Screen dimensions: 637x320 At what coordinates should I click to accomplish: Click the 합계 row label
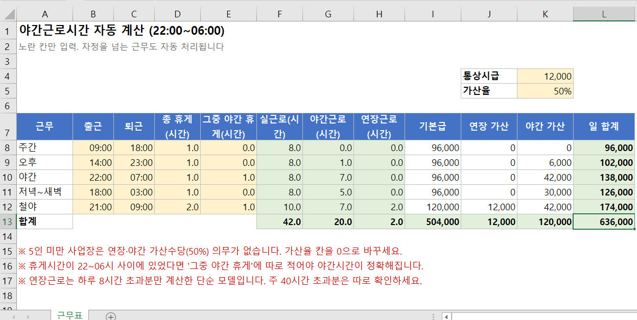(x=45, y=222)
